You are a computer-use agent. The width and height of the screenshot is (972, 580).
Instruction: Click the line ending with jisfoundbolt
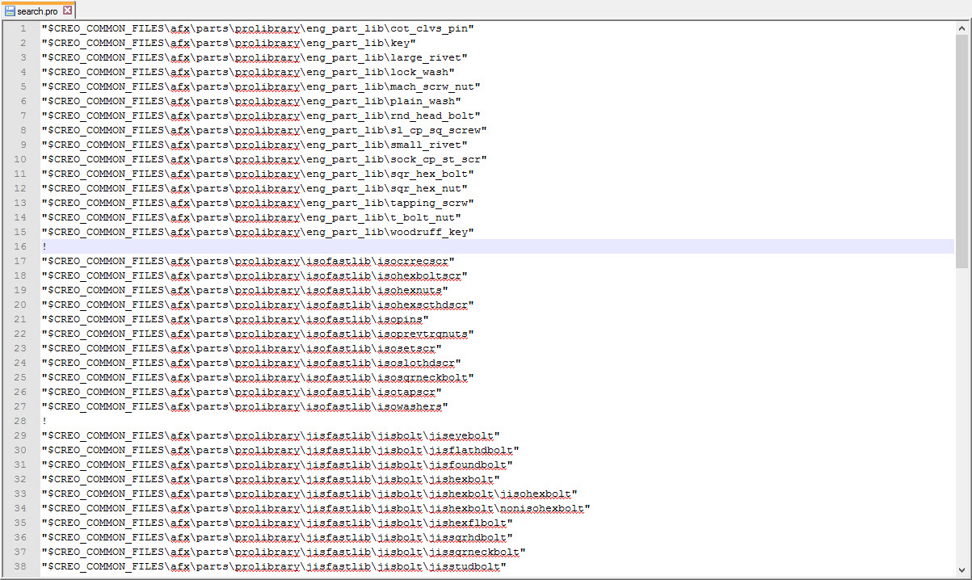[277, 464]
